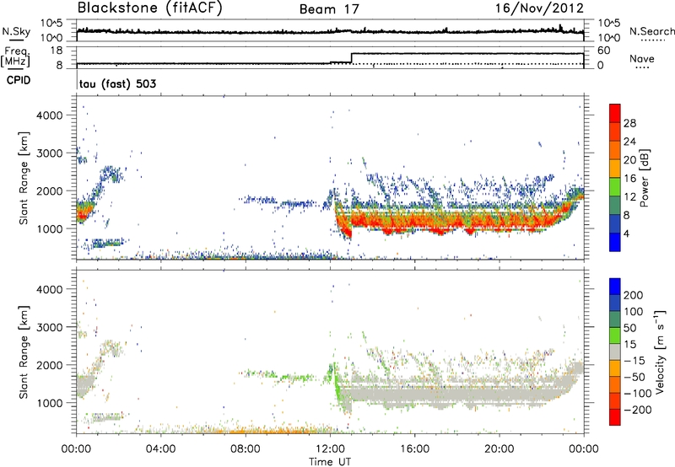Click the 'Velocity [m s⁻¹]' colorbar label
The width and height of the screenshot is (675, 467).
pos(660,352)
